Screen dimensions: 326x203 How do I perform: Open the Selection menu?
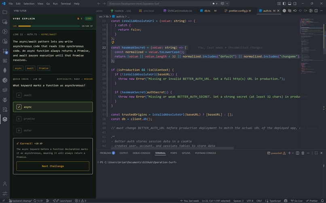29,4
